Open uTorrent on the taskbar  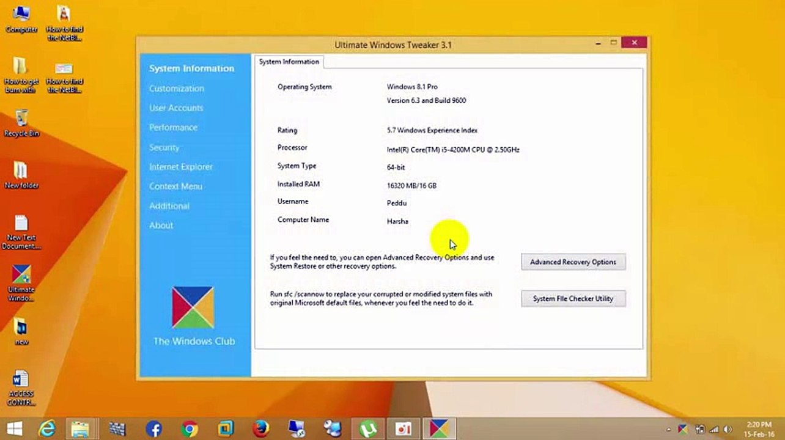(368, 430)
